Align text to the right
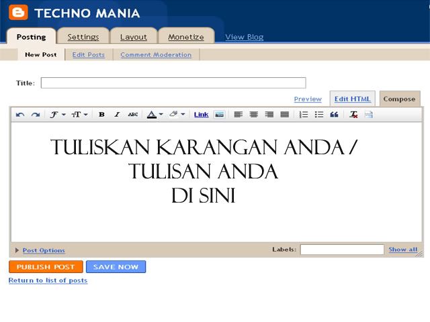430x322 pixels. 269,115
